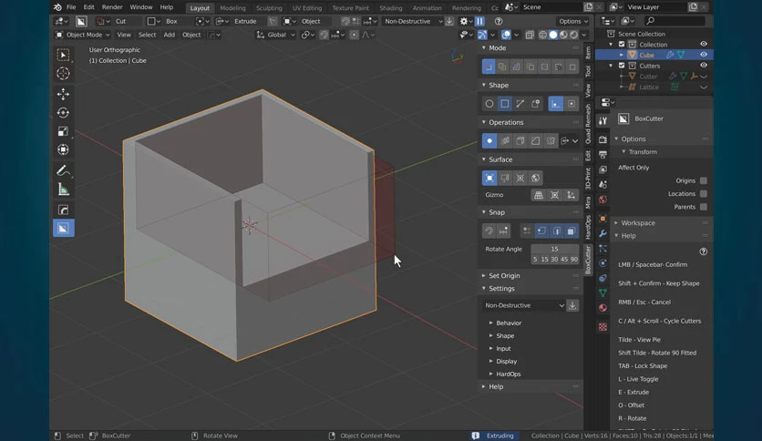The image size is (762, 441).
Task: Activate the 3D Cursor tool
Action: [x=63, y=74]
